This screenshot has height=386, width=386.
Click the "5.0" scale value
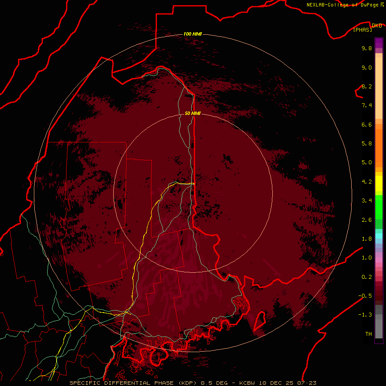click(x=367, y=163)
